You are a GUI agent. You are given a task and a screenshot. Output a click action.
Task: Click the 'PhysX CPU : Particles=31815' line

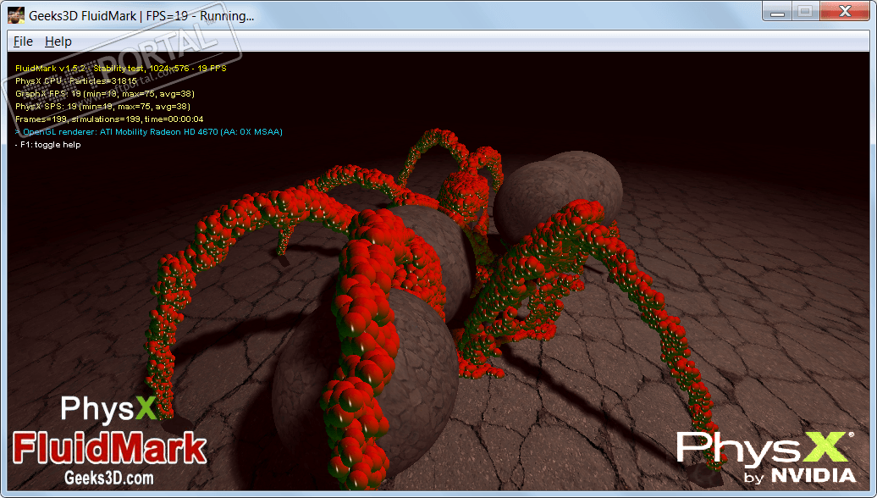tap(76, 81)
